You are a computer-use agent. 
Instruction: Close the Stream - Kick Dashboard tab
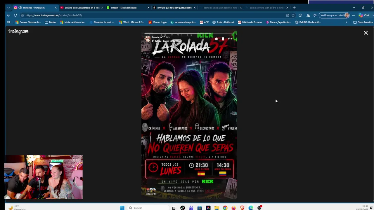tap(148, 8)
